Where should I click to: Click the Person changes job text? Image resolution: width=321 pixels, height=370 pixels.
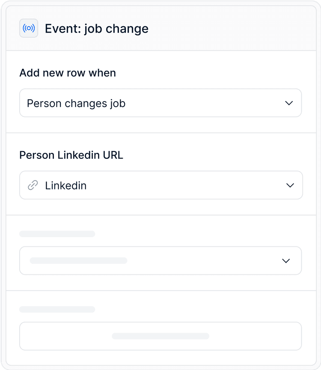click(76, 103)
